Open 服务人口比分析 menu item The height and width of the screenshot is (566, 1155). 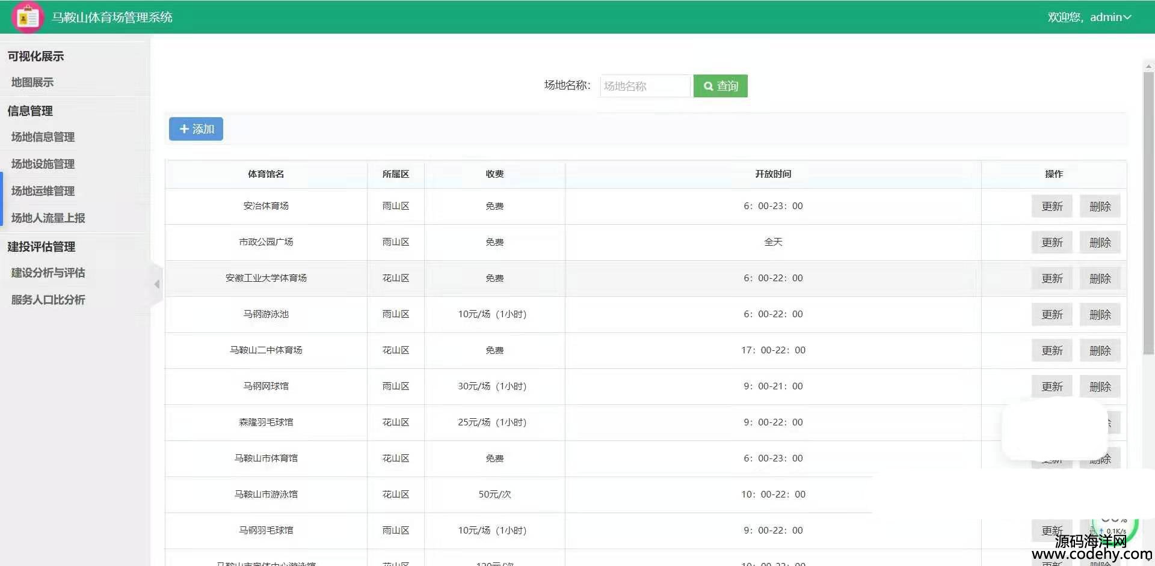[x=48, y=300]
